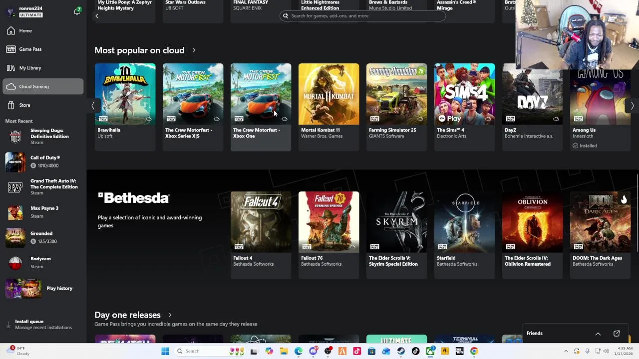The width and height of the screenshot is (639, 359).
Task: Open Google Chrome from taskbar
Action: tap(474, 351)
